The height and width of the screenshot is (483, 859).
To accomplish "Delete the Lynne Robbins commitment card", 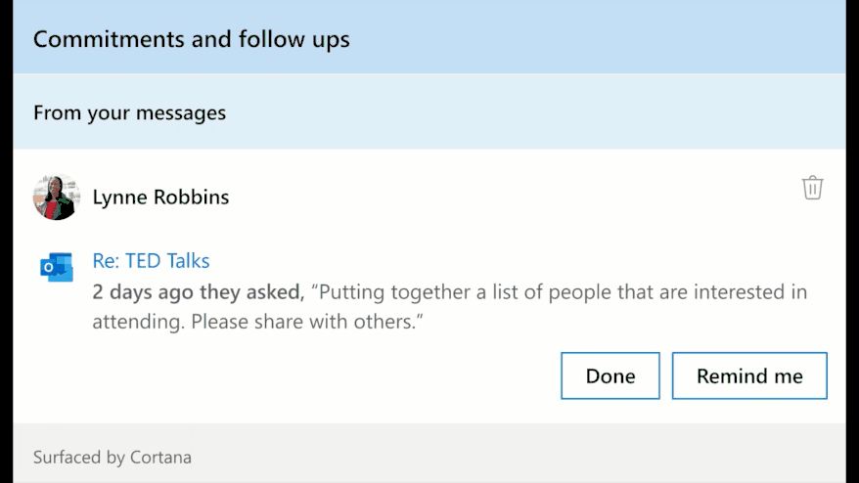I will (812, 188).
